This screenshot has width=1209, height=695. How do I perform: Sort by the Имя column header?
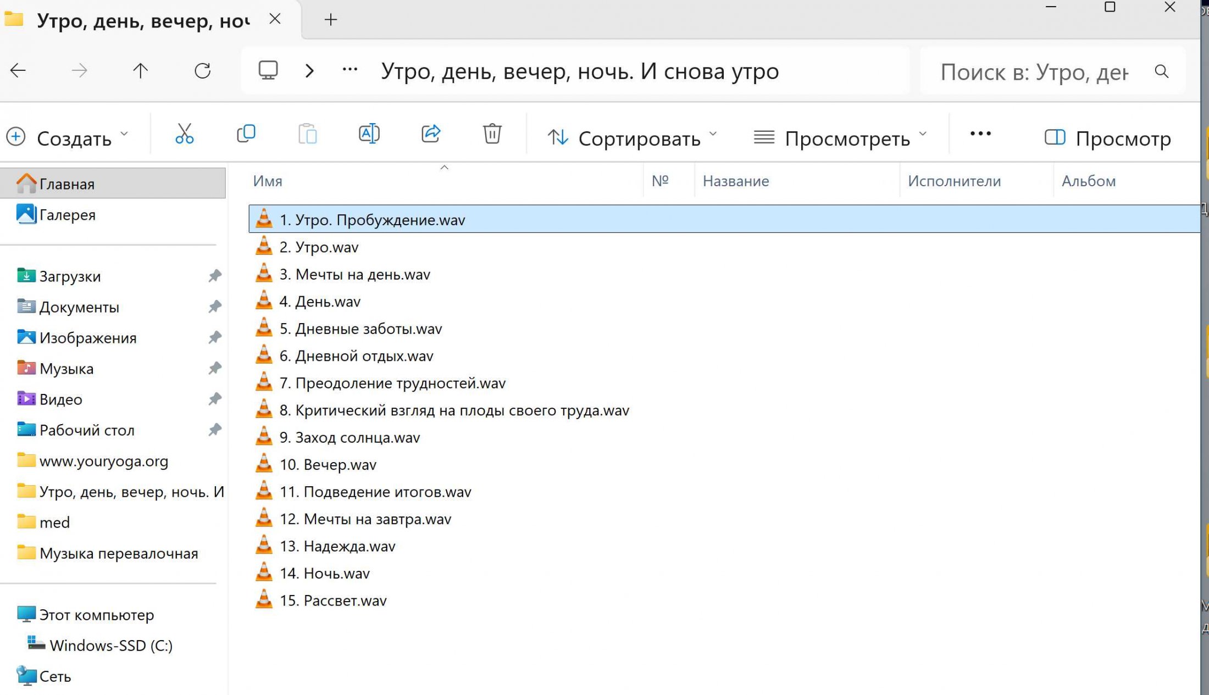pos(267,181)
